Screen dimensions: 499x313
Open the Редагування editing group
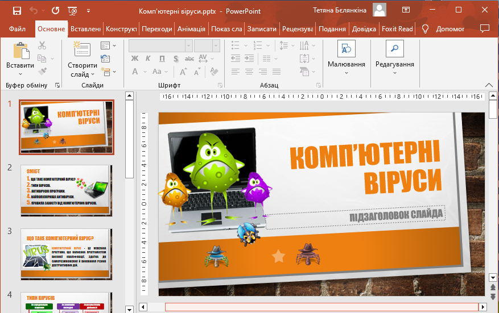coord(395,57)
